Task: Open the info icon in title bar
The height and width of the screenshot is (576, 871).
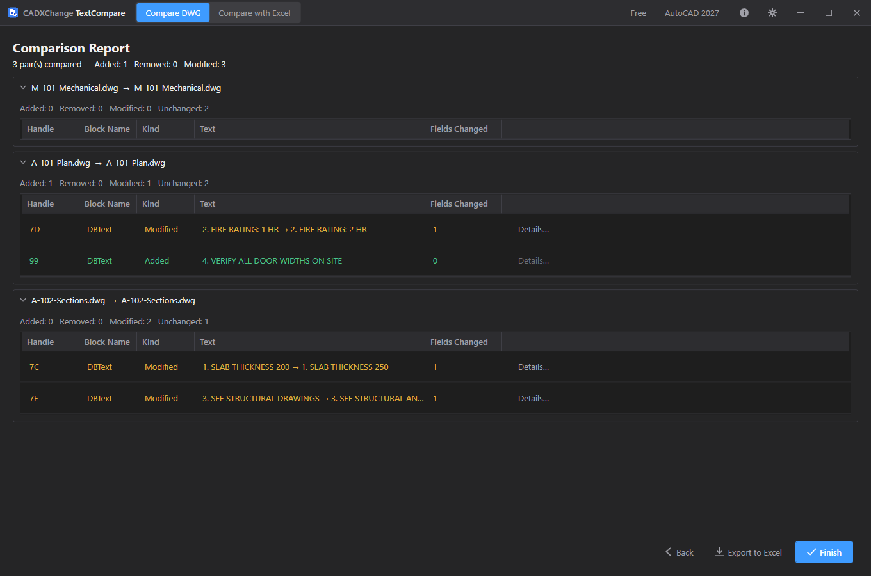Action: click(x=744, y=13)
